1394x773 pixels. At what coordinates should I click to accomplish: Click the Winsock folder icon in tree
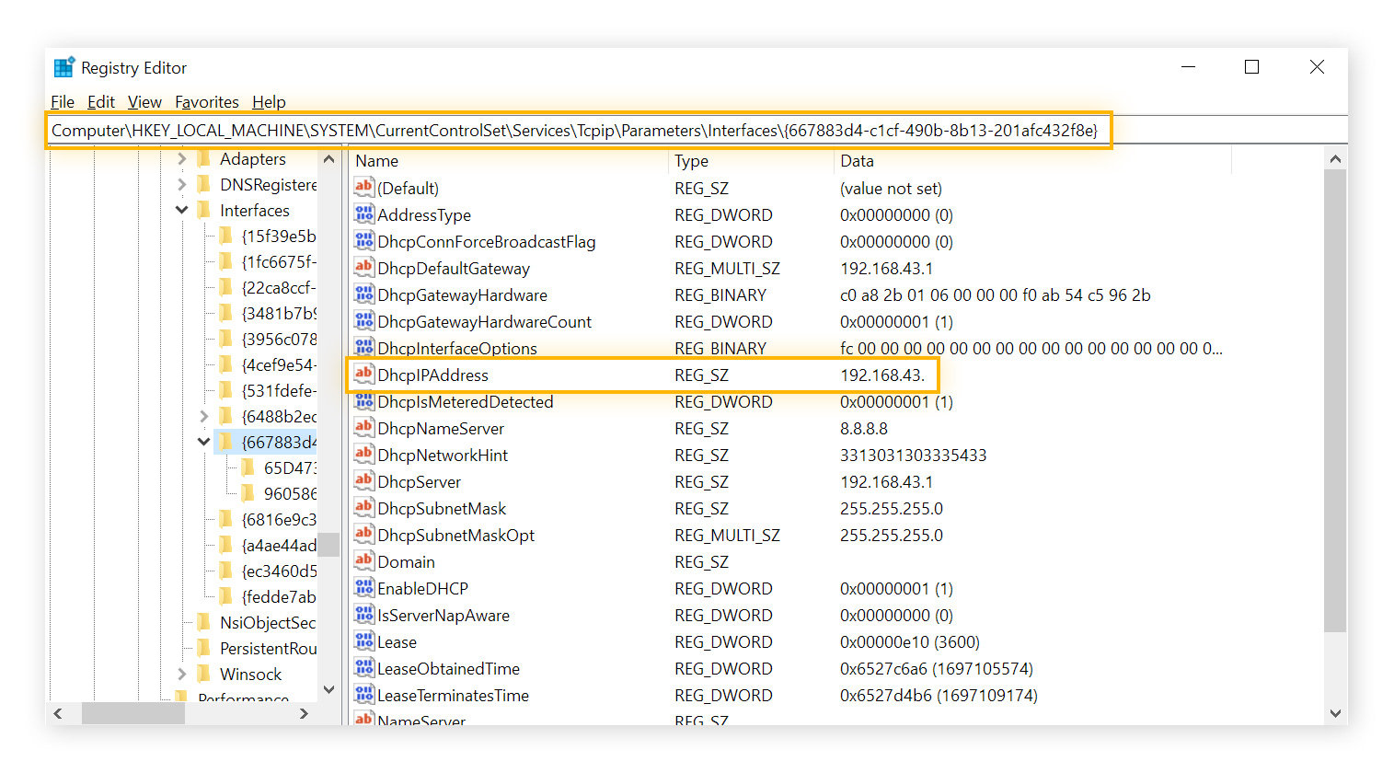pos(204,674)
